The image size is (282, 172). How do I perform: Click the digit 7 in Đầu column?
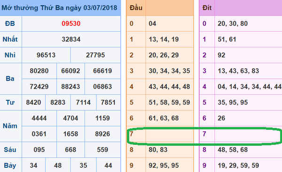132,134
